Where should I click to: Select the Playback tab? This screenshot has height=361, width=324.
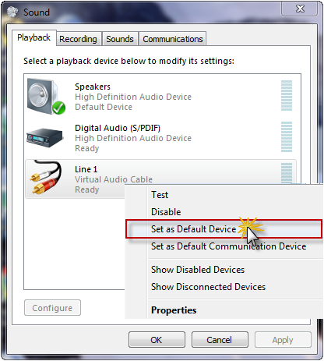point(33,37)
